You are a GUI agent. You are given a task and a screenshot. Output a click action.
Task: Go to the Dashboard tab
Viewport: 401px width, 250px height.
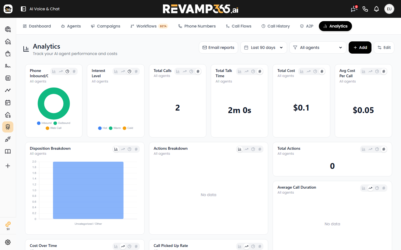(37, 26)
